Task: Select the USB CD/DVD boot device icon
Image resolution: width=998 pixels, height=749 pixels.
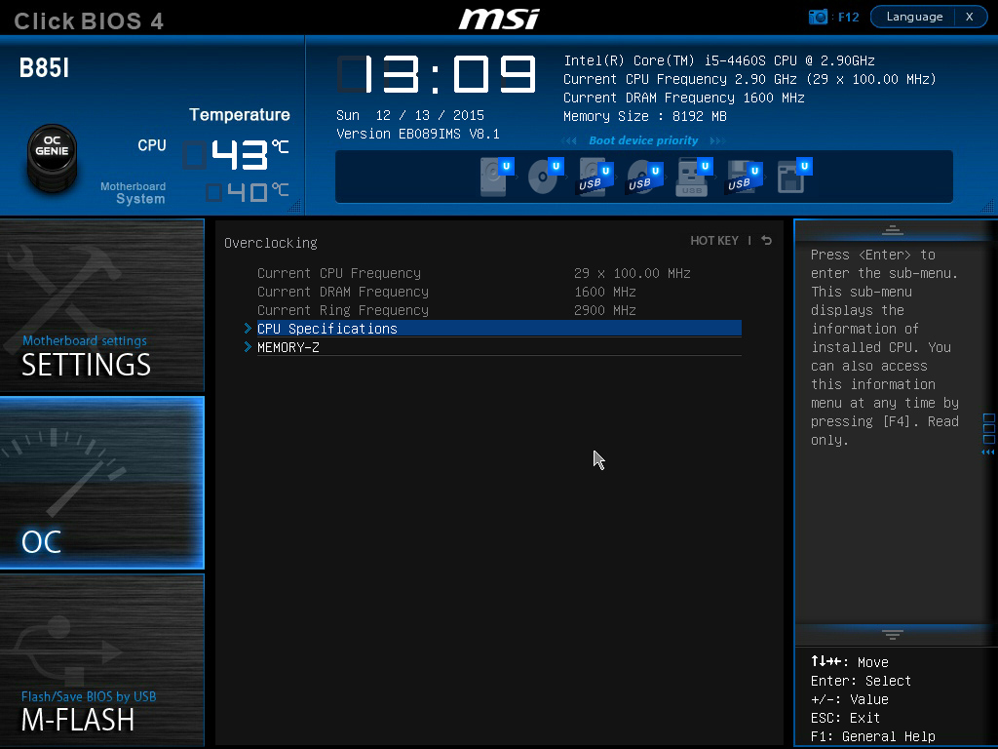Action: pos(645,177)
